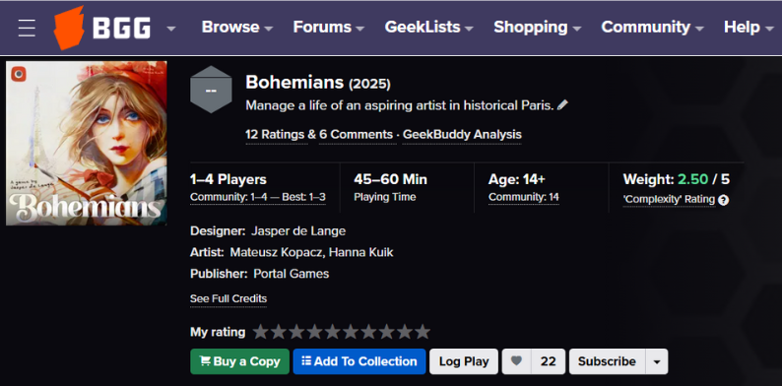This screenshot has width=782, height=386.
Task: Expand the dropdown arrow beside the BGG logo
Action: pyautogui.click(x=171, y=28)
